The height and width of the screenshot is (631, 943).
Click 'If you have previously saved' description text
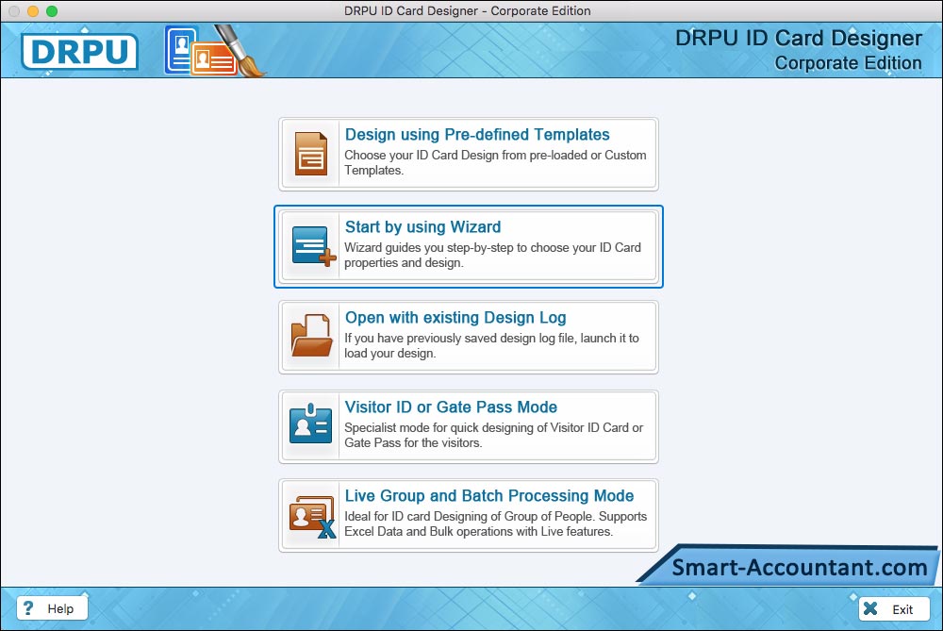(491, 345)
